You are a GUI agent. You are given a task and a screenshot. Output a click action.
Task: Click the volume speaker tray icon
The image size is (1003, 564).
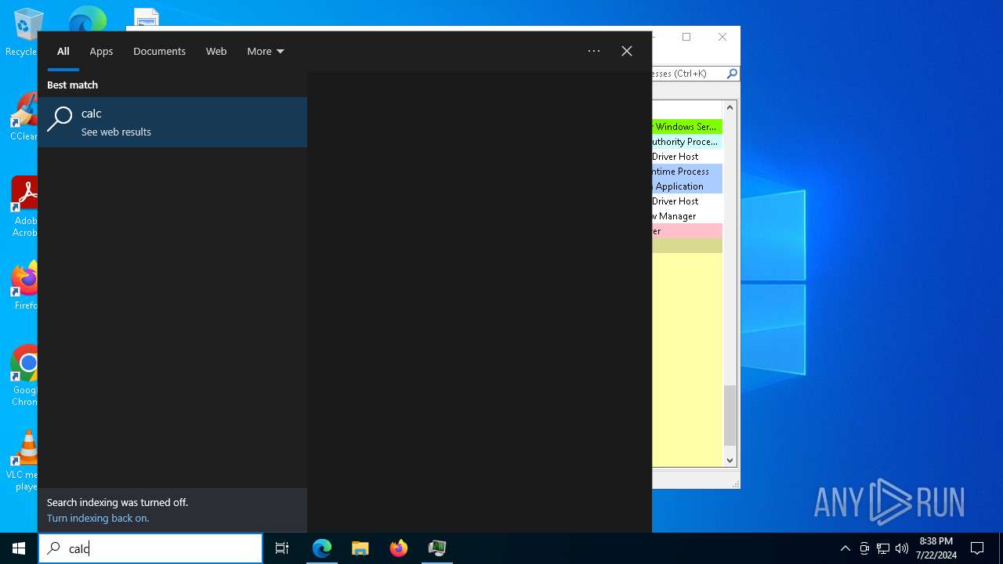pos(902,548)
